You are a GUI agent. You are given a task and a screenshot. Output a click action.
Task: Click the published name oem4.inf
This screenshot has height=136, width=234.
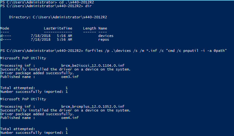[70, 118]
